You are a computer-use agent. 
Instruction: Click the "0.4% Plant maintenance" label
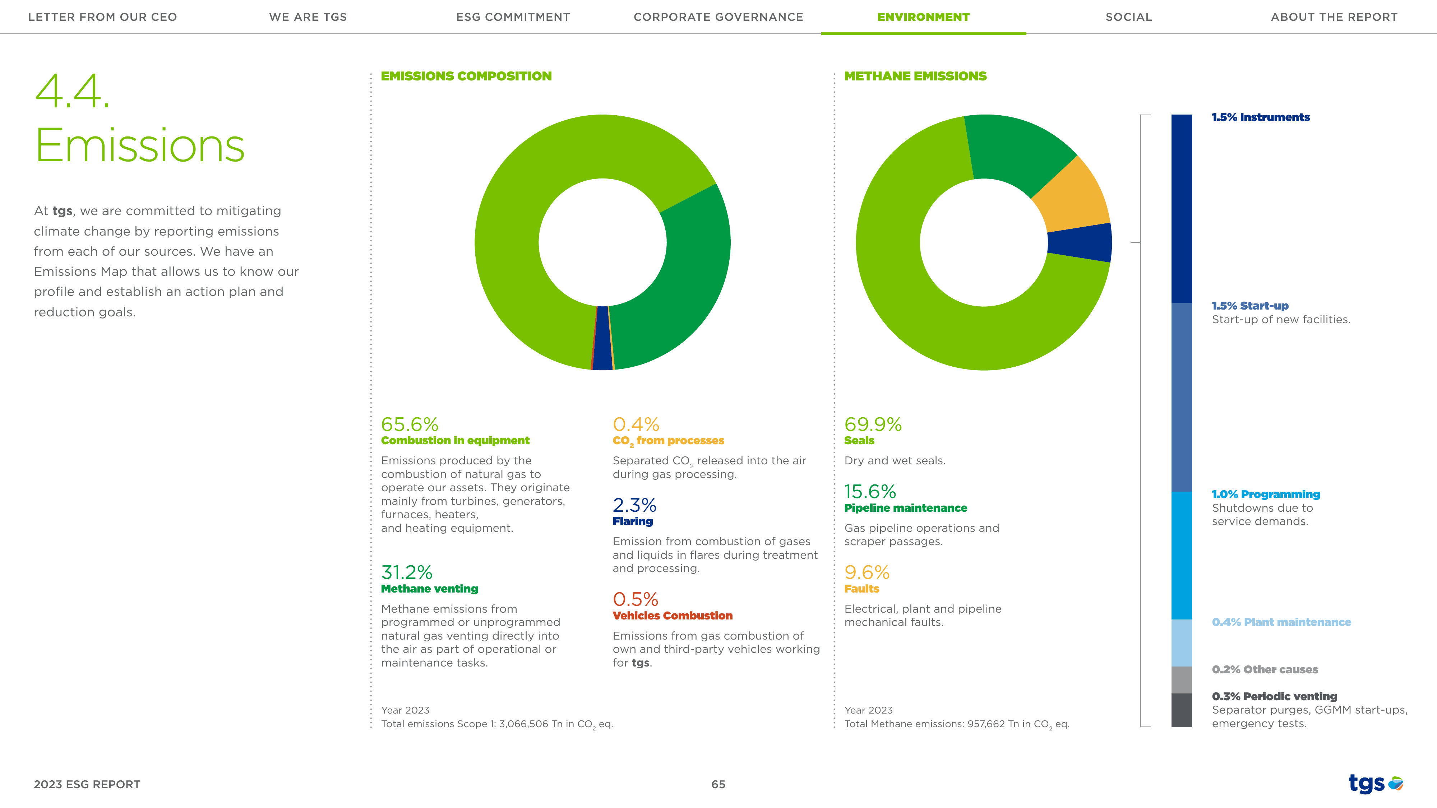pyautogui.click(x=1281, y=622)
